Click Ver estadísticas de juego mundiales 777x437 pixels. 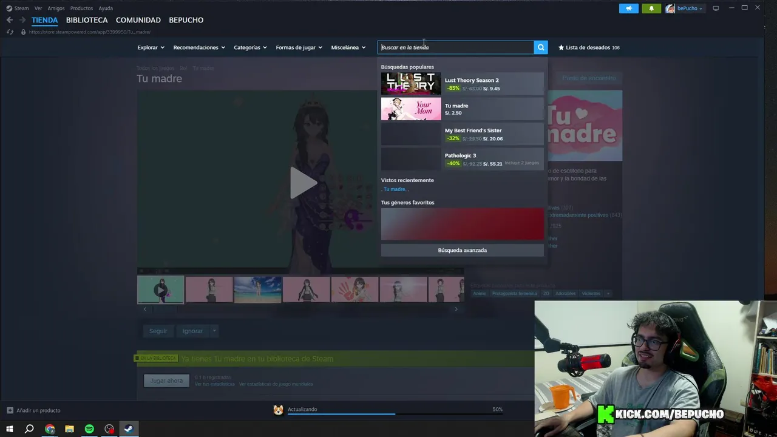[276, 384]
